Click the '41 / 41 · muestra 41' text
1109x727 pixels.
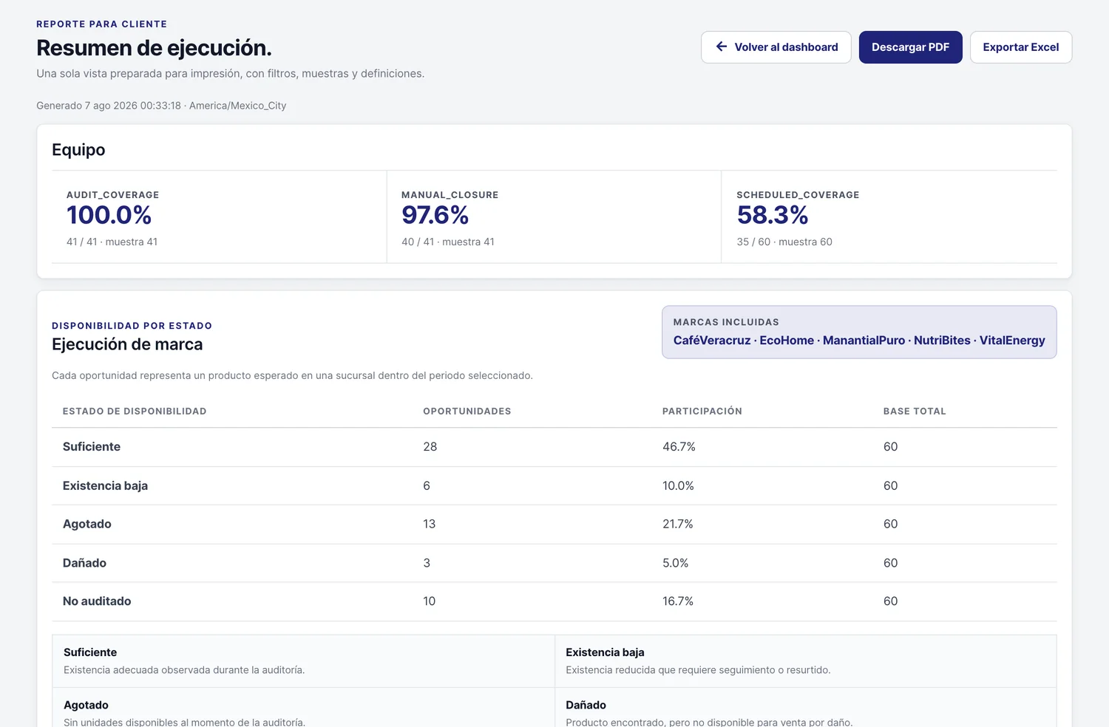(x=112, y=242)
